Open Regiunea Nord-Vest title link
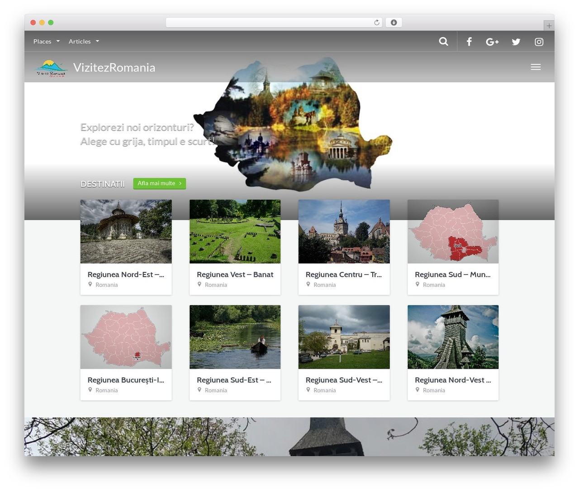 453,380
